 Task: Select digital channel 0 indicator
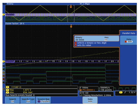tap(3, 89)
